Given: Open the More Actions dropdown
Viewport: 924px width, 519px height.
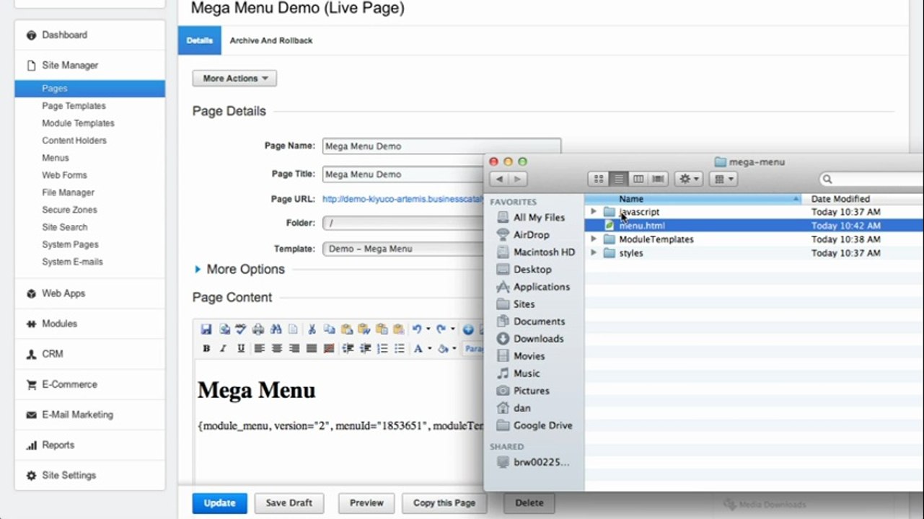Looking at the screenshot, I should tap(234, 79).
